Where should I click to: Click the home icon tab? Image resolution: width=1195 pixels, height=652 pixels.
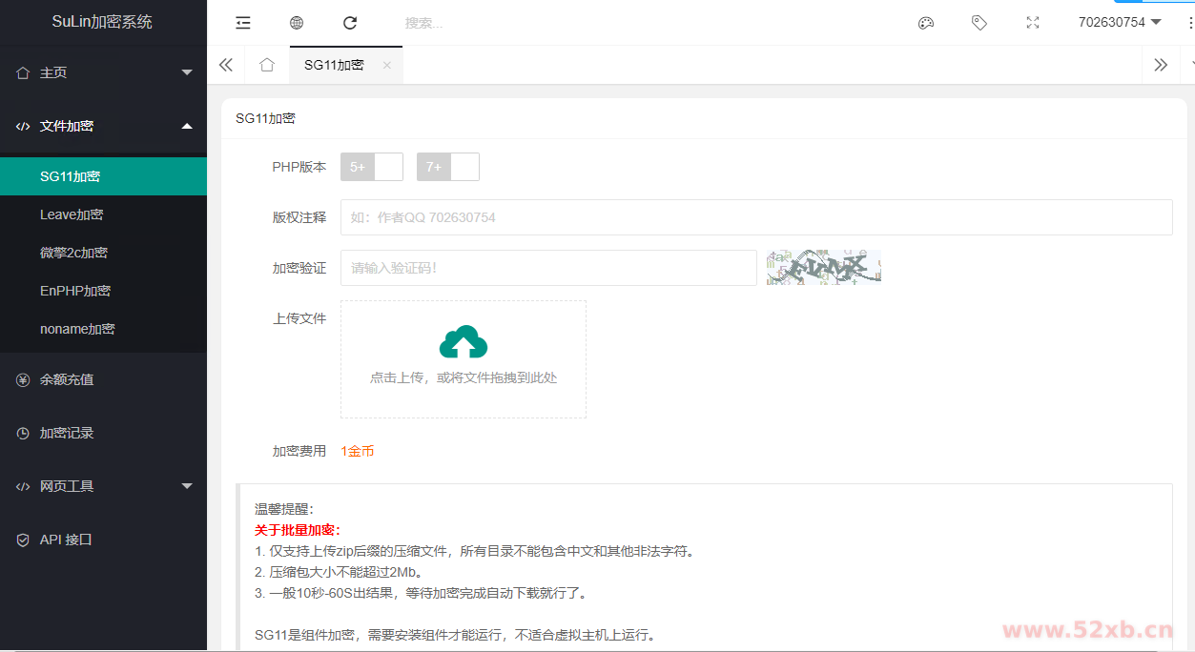[x=267, y=65]
